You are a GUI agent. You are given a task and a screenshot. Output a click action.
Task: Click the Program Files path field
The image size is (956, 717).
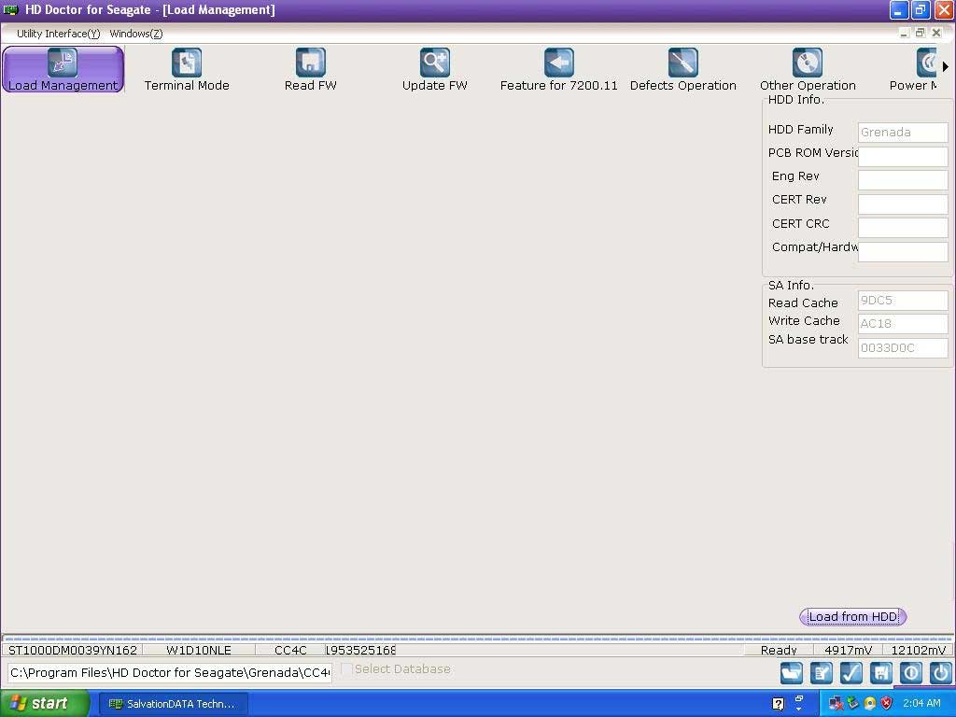point(170,673)
